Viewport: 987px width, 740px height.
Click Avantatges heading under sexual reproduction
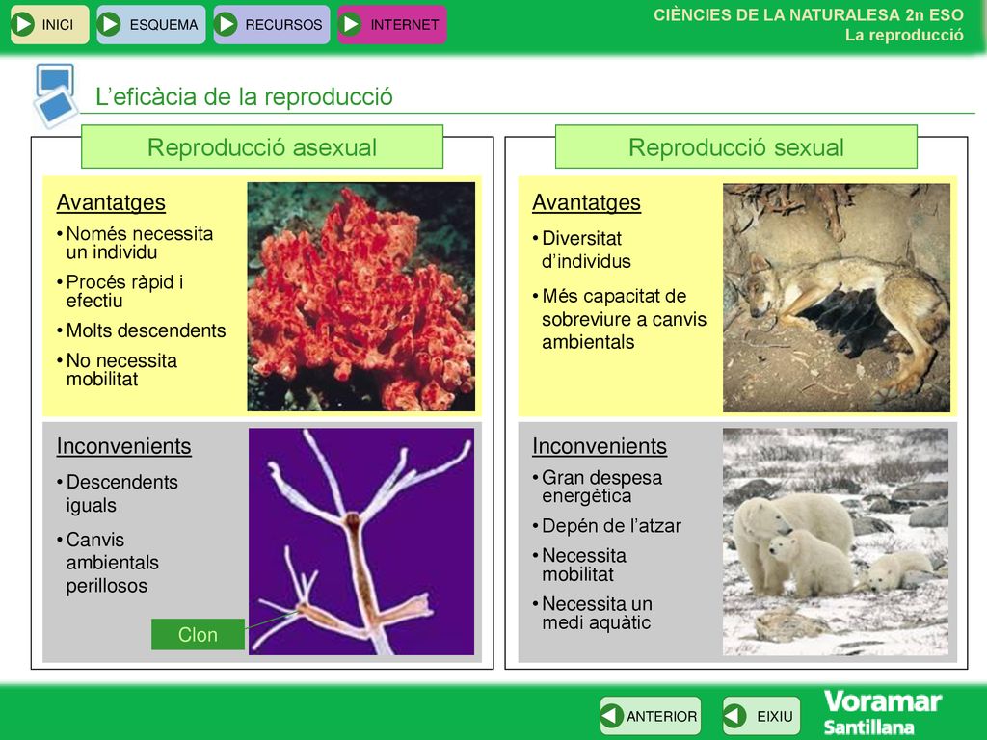tap(587, 202)
